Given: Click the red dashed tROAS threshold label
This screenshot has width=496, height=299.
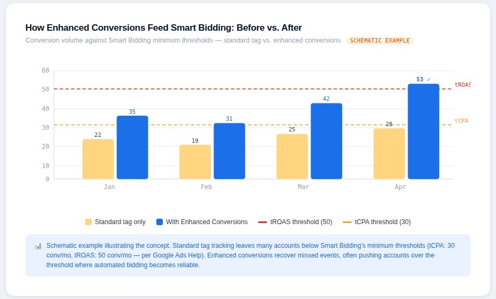Looking at the screenshot, I should (462, 85).
